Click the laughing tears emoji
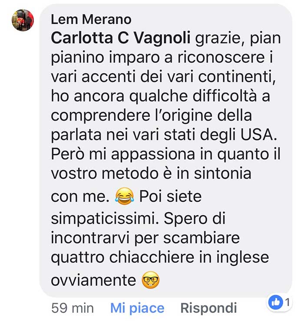This screenshot has height=321, width=304. pyautogui.click(x=125, y=196)
